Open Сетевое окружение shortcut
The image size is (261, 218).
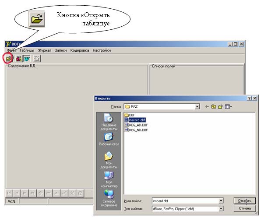point(109,198)
